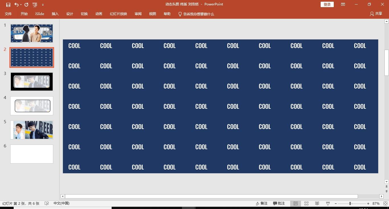Viewport: 389px width, 209px height.
Task: Click the 登录 sign-in button
Action: coord(327,4)
